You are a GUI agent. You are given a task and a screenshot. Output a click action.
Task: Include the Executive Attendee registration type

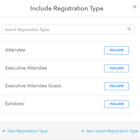[117, 68]
